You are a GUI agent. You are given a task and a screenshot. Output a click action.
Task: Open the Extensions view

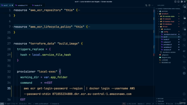click(x=184, y=29)
